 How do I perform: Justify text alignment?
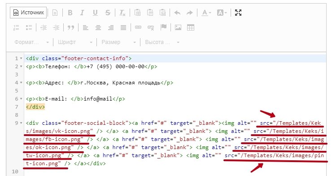tap(123, 27)
